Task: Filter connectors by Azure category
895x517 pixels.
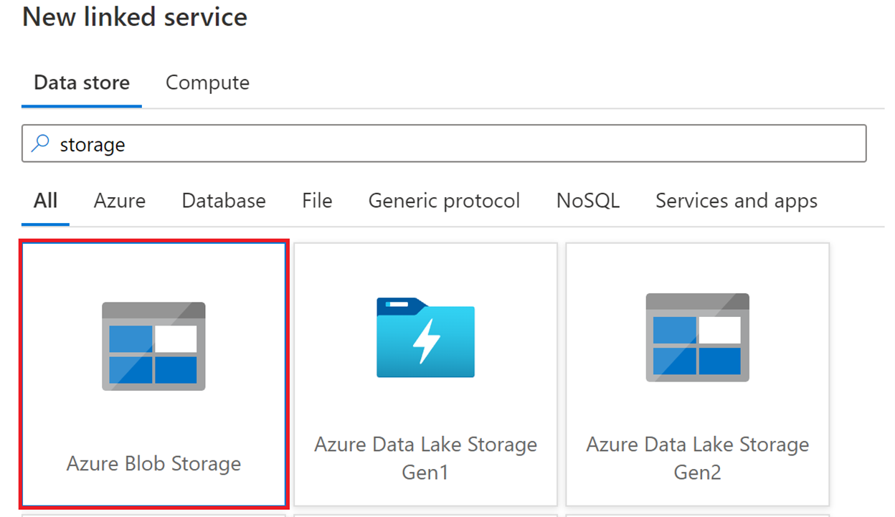Action: click(120, 200)
